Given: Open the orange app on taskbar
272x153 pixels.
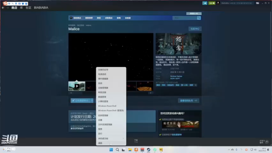Looking at the screenshot, I should [x=136, y=150].
